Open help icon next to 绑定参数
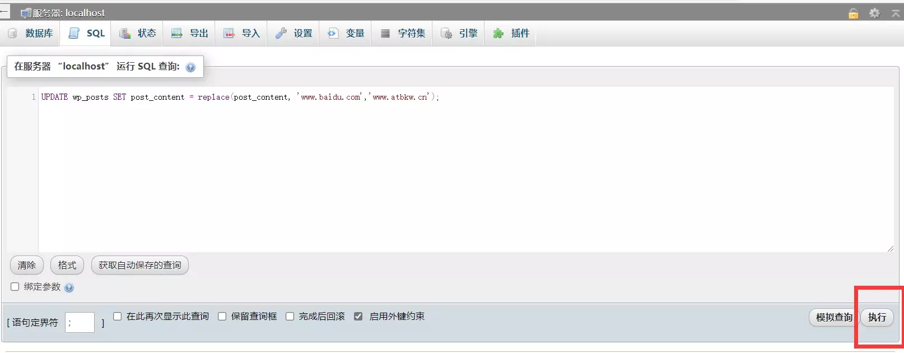Viewport: 904px width, 353px height. coord(69,287)
